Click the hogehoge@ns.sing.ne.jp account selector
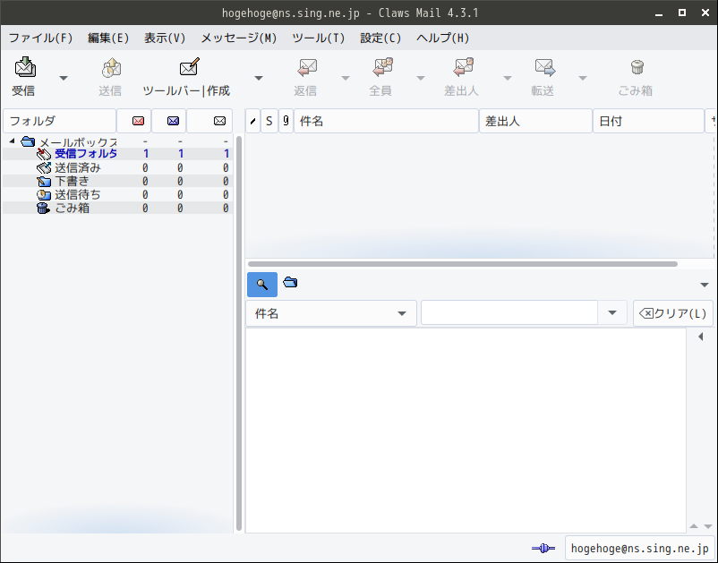 (x=640, y=549)
